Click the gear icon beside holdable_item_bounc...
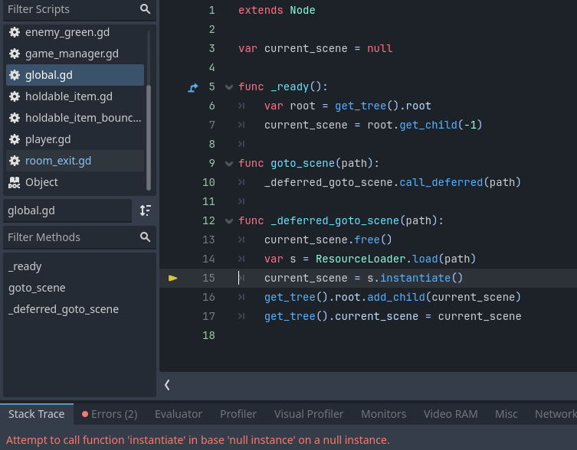Screen dimensions: 577x450 pyautogui.click(x=15, y=118)
